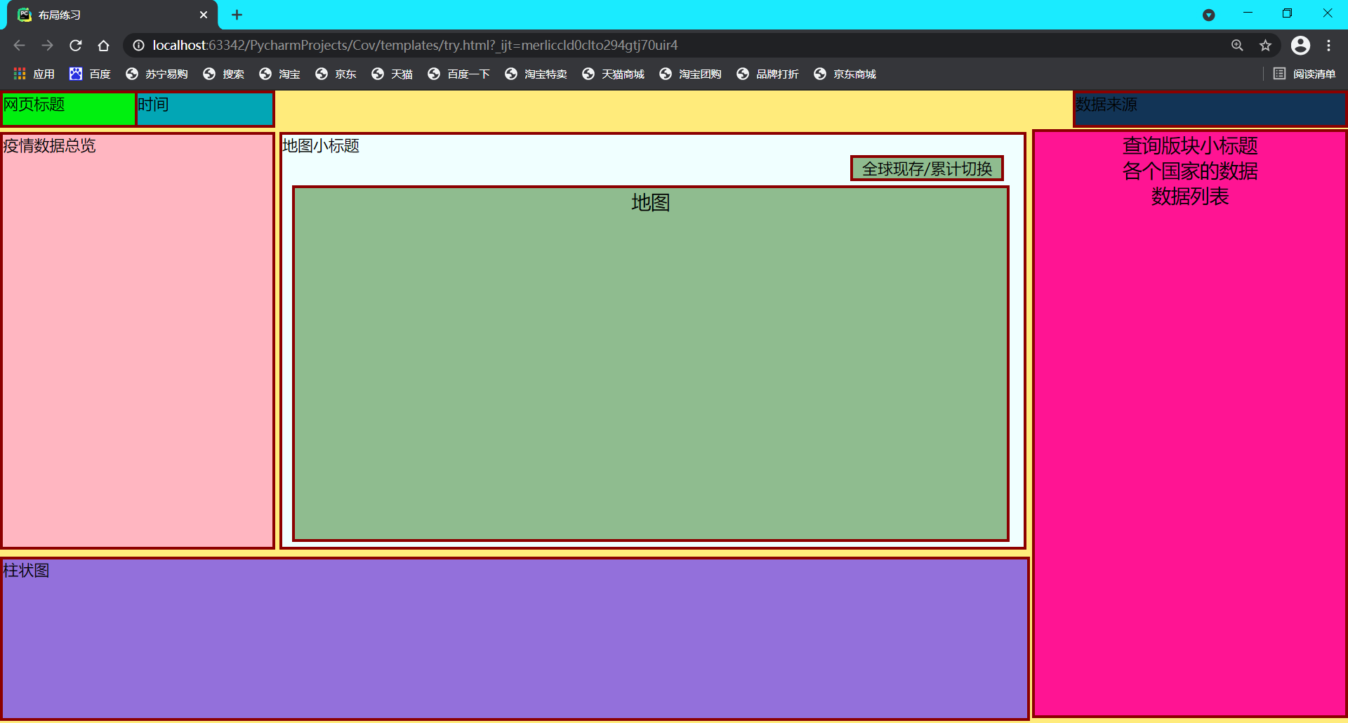This screenshot has width=1348, height=723.
Task: Restore down the Chrome window
Action: (1287, 13)
